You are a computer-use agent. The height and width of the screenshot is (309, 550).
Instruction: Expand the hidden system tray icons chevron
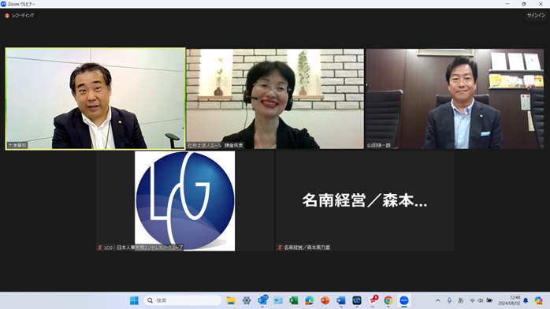coord(438,300)
